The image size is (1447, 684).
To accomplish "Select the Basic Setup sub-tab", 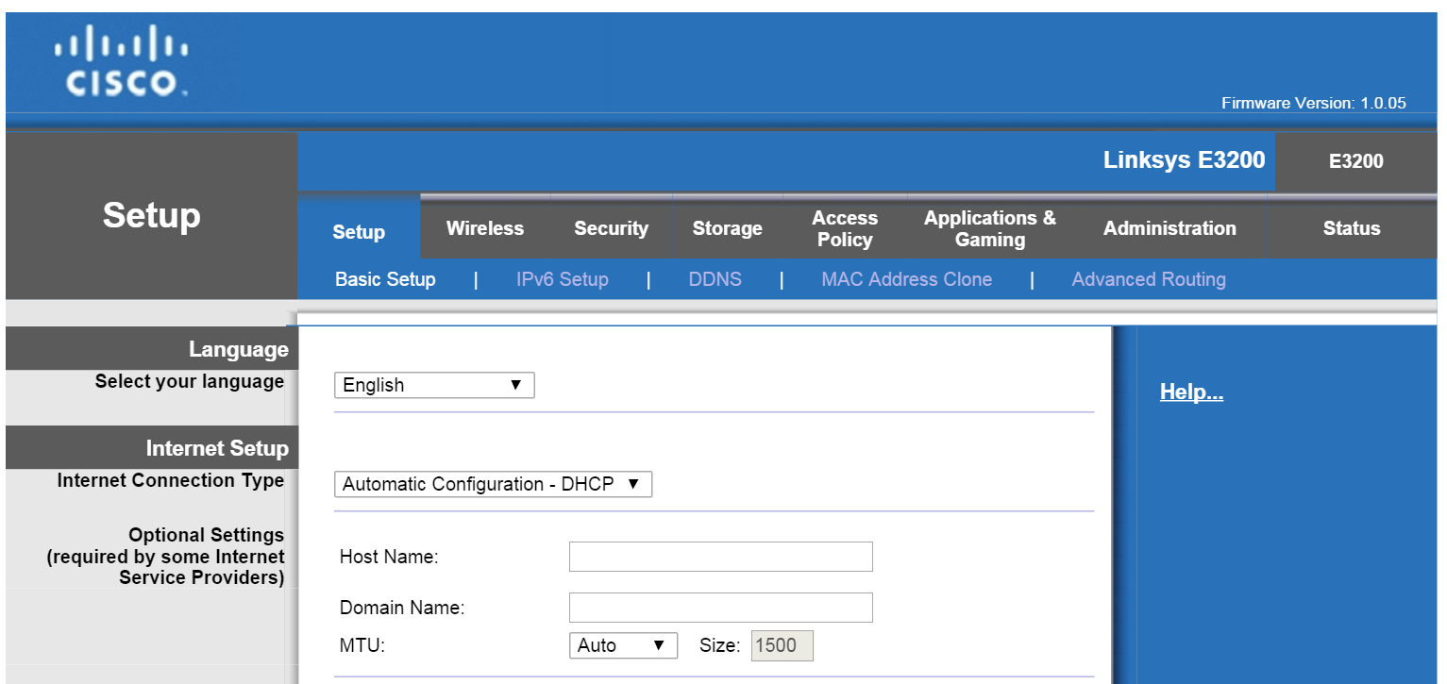I will pyautogui.click(x=385, y=279).
